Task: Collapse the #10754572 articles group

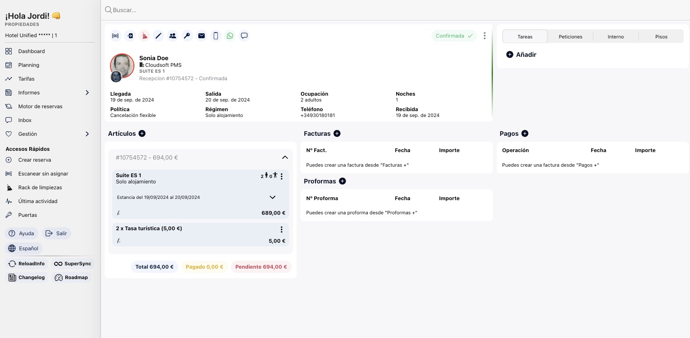Action: (x=285, y=158)
